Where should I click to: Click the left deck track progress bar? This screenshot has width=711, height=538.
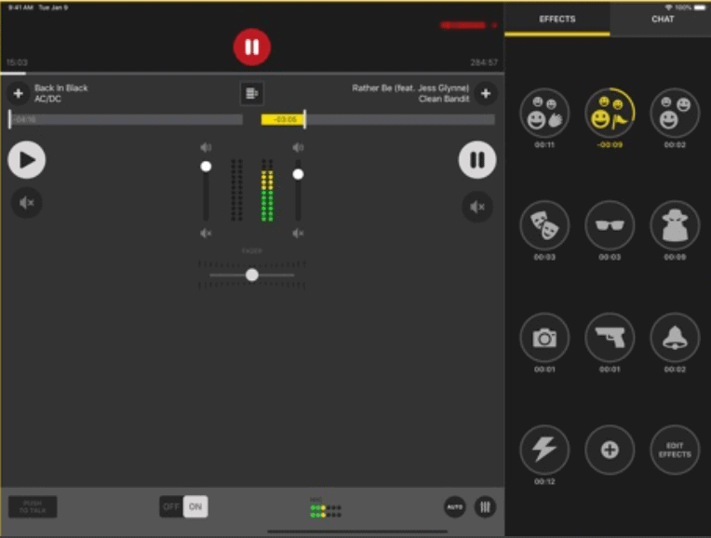[126, 119]
